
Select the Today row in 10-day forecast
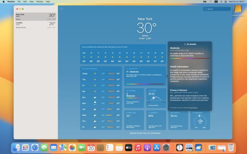101,73
